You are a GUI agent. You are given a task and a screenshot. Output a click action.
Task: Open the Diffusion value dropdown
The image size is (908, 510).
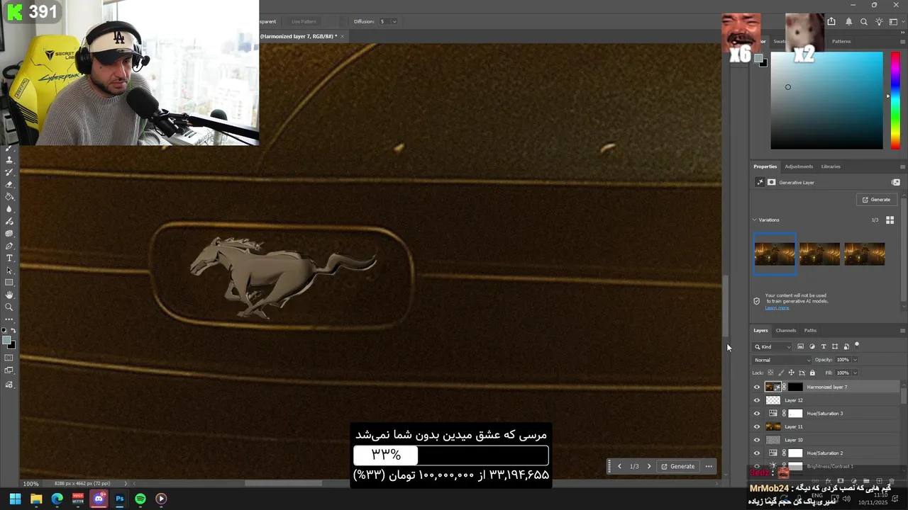[x=394, y=21]
